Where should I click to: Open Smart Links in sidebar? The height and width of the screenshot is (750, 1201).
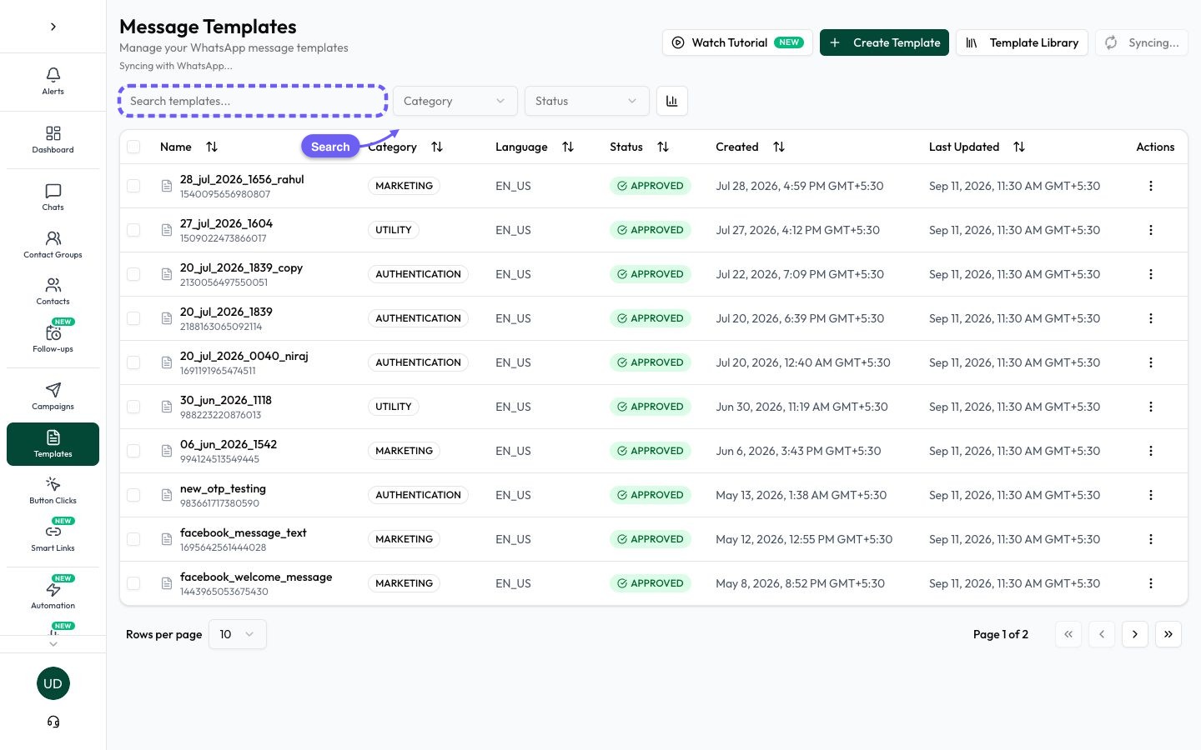click(53, 537)
